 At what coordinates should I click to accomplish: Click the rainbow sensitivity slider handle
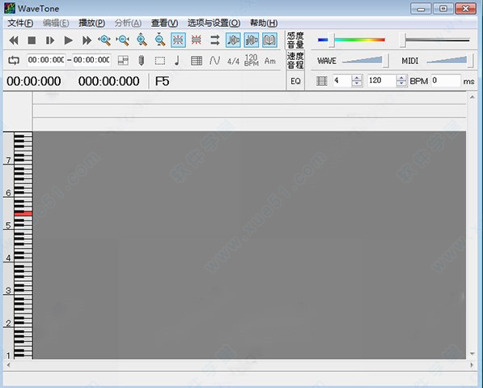tap(332, 40)
